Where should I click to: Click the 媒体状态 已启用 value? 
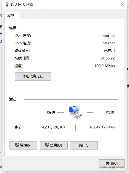109,51
